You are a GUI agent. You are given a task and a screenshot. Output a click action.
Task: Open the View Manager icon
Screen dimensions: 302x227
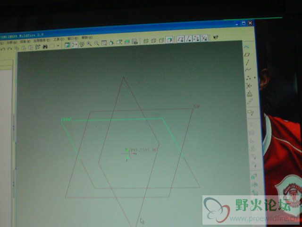pyautogui.click(x=134, y=42)
